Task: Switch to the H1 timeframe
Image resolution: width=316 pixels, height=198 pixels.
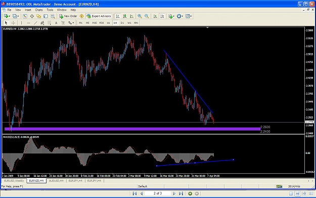Action: coord(108,23)
